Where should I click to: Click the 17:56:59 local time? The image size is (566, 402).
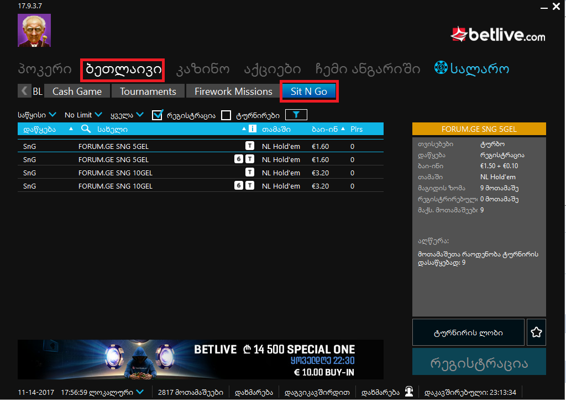74,392
